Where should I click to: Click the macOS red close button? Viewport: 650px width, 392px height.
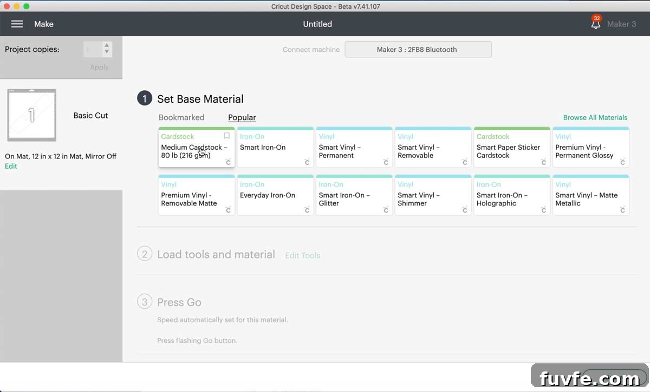click(x=6, y=6)
